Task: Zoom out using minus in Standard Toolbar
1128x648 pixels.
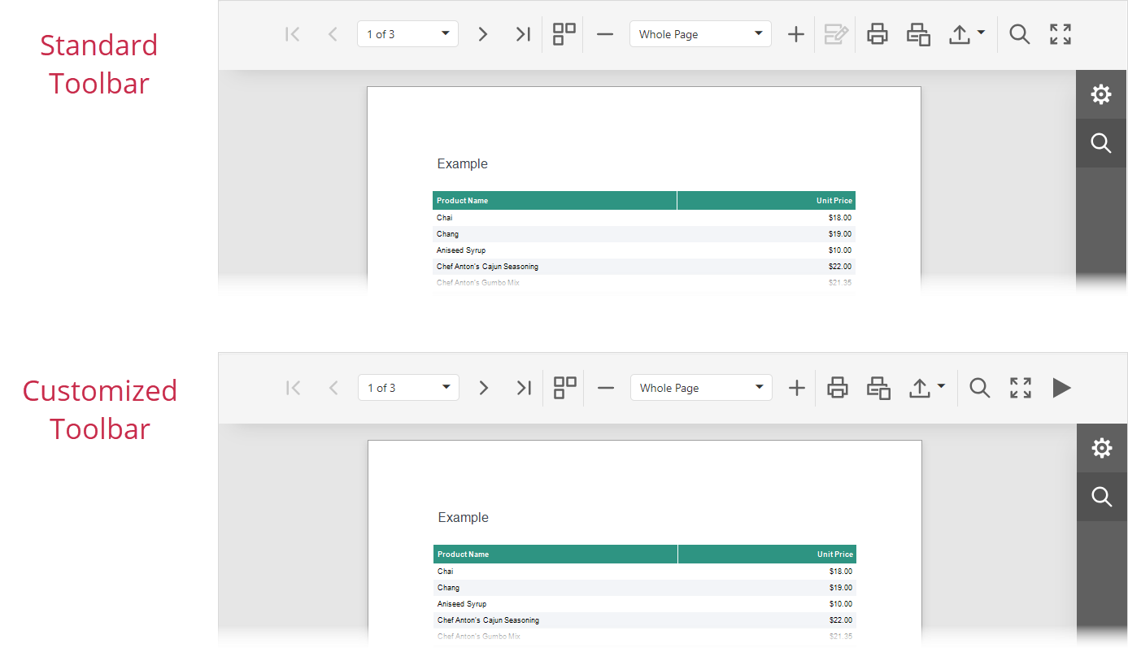Action: coord(605,34)
